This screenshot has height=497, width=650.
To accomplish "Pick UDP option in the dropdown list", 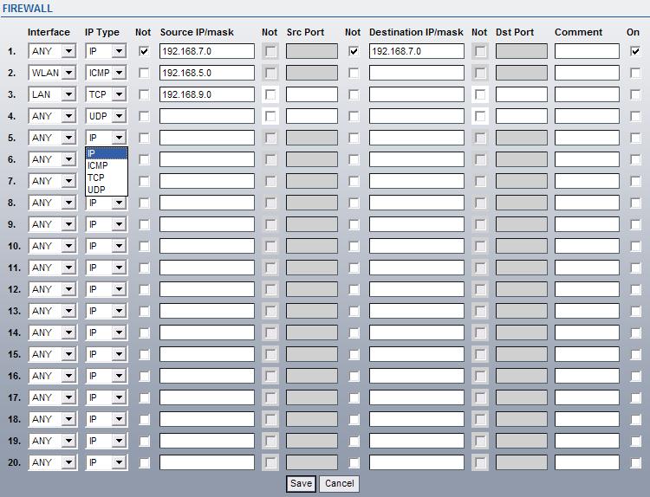I will pyautogui.click(x=96, y=190).
